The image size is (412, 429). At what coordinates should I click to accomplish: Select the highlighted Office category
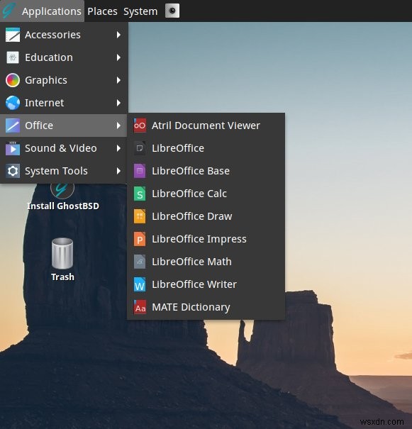pyautogui.click(x=64, y=126)
